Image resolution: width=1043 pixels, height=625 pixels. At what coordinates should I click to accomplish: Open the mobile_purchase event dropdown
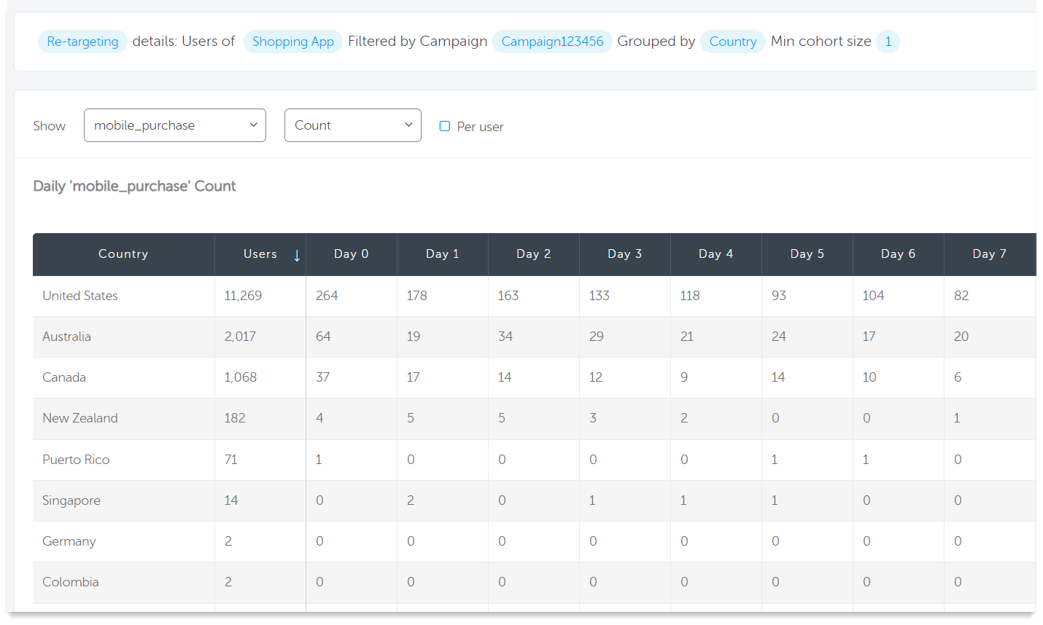coord(175,125)
